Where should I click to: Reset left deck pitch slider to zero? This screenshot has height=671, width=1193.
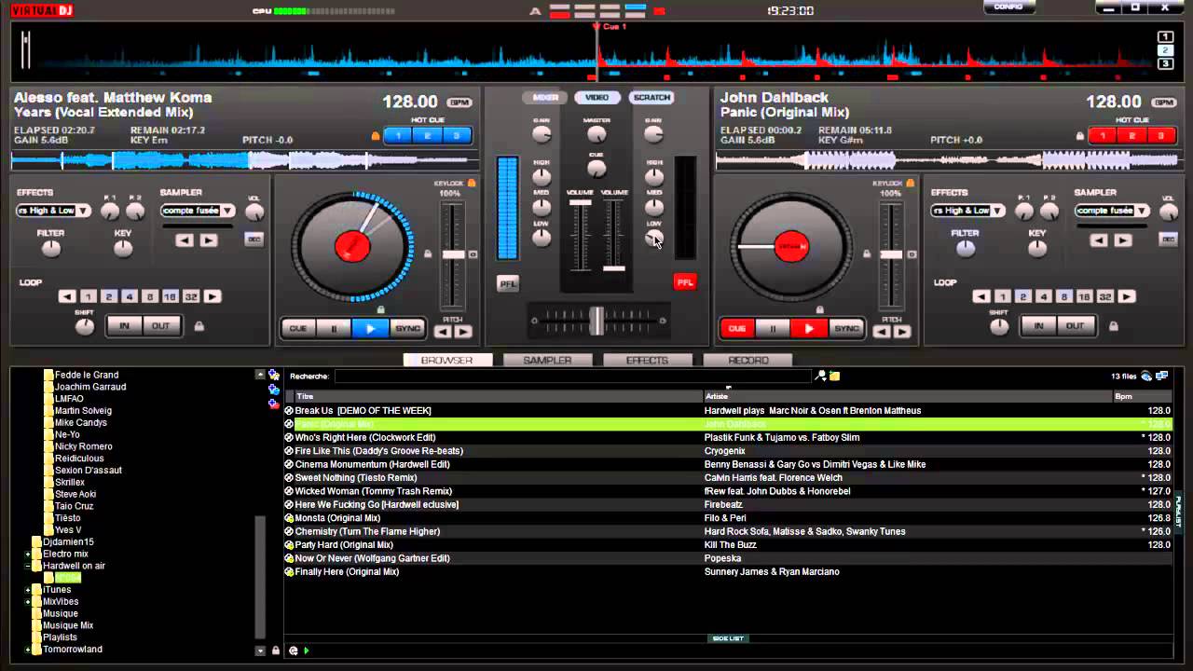pos(473,254)
